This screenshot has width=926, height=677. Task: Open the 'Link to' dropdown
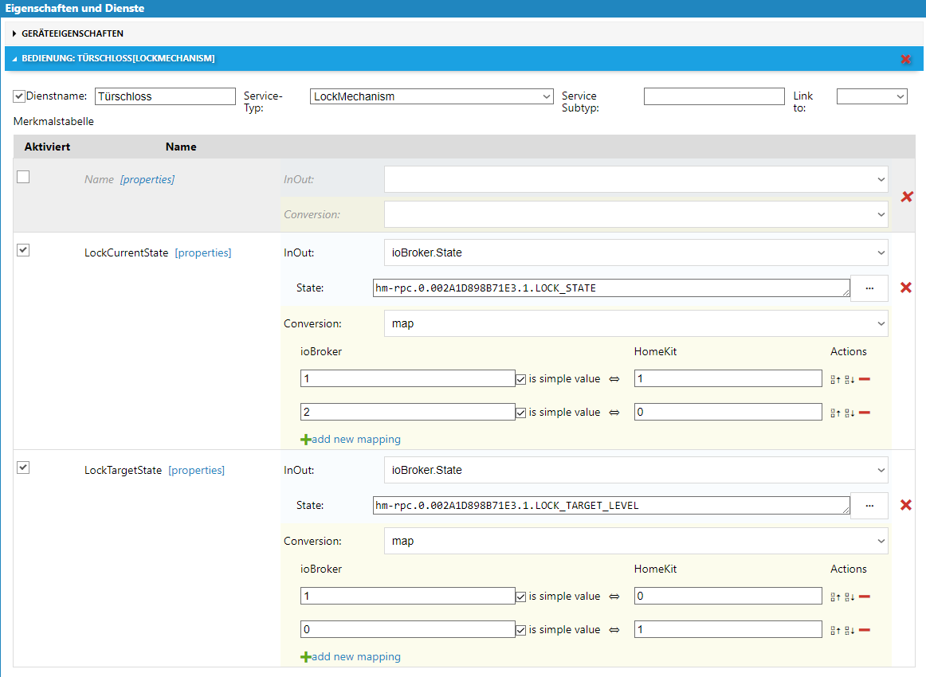click(x=871, y=96)
